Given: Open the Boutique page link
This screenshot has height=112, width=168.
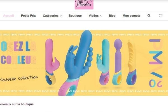Looking at the screenshot, I should pyautogui.click(x=75, y=16).
